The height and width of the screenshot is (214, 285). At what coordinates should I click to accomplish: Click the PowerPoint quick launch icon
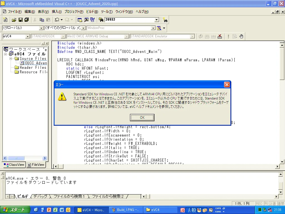click(x=49, y=210)
